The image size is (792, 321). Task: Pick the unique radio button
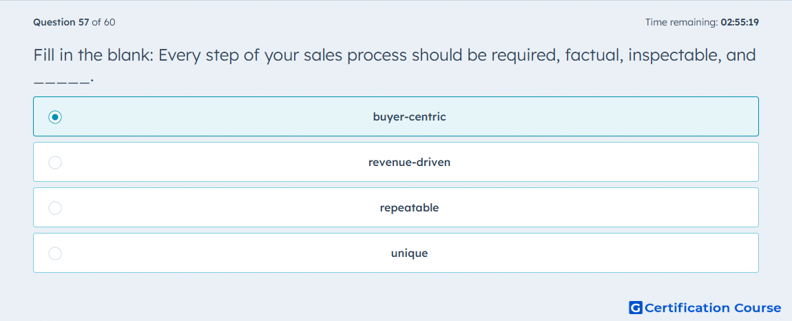[x=55, y=253]
